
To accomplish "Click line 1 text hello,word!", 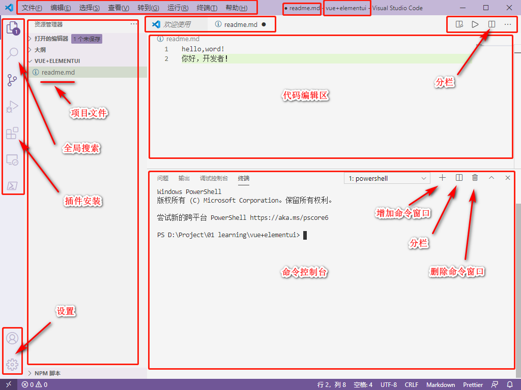I will (x=202, y=49).
